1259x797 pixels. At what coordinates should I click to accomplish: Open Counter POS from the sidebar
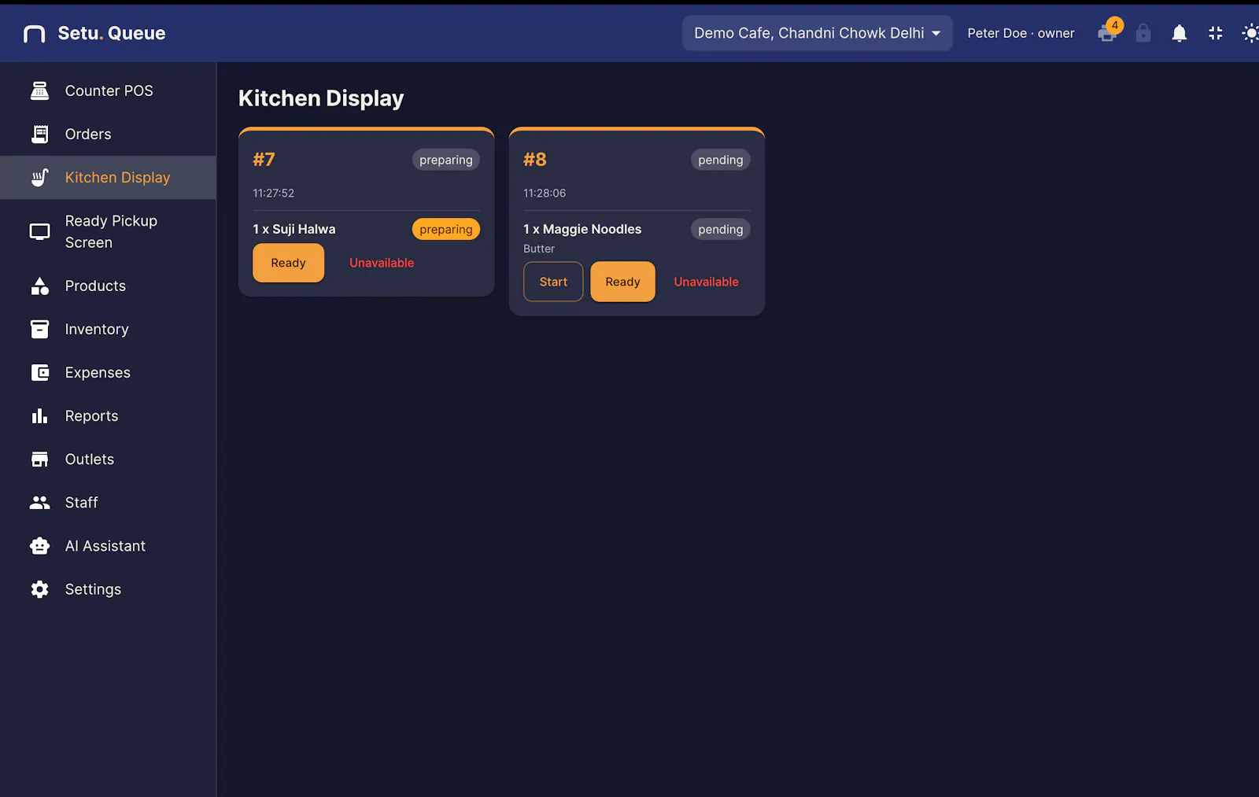coord(108,90)
